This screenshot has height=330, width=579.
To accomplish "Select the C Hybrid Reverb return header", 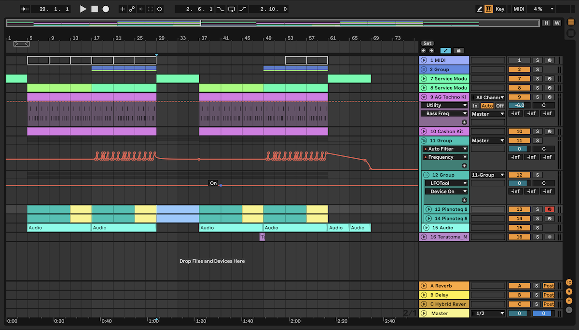I will (x=444, y=304).
